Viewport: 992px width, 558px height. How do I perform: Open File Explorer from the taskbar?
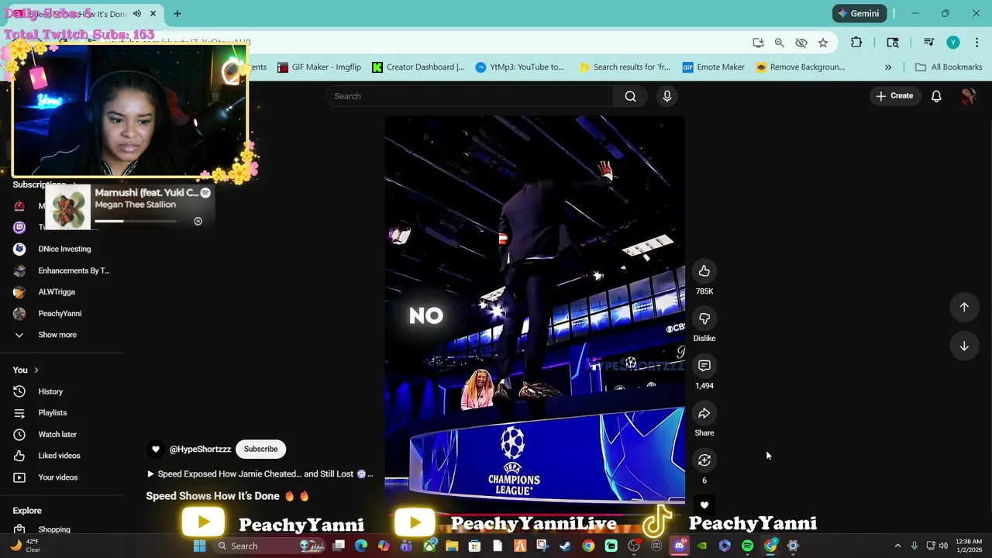point(452,546)
